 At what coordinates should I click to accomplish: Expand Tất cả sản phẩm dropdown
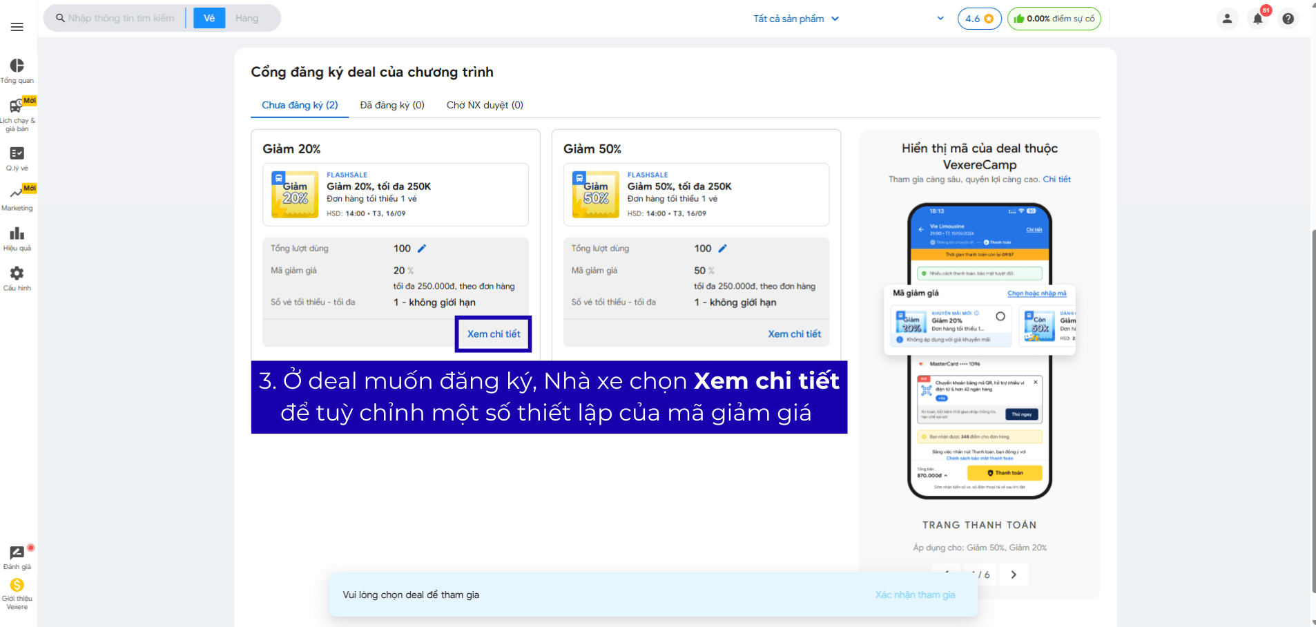795,19
